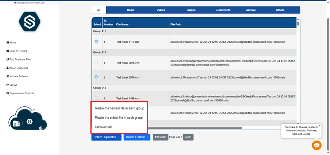Select radio for second Test Email 2076.eml row
The height and width of the screenshot is (155, 330).
point(96,77)
